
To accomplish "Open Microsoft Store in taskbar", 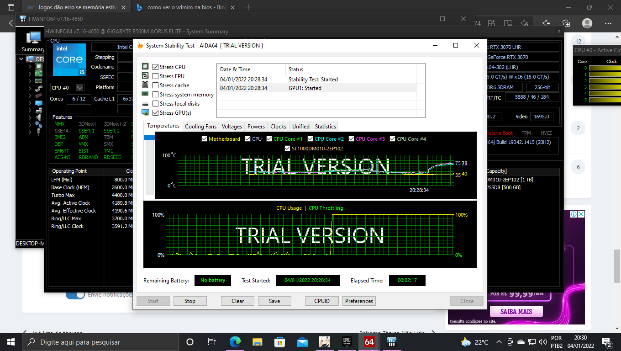I will 280,342.
